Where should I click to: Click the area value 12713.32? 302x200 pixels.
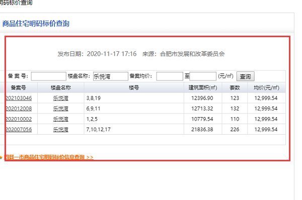coord(202,109)
